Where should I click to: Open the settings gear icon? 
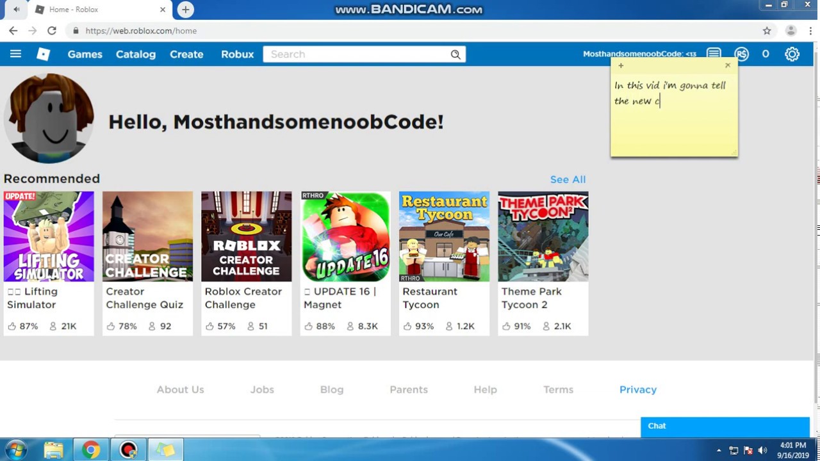[x=792, y=54]
